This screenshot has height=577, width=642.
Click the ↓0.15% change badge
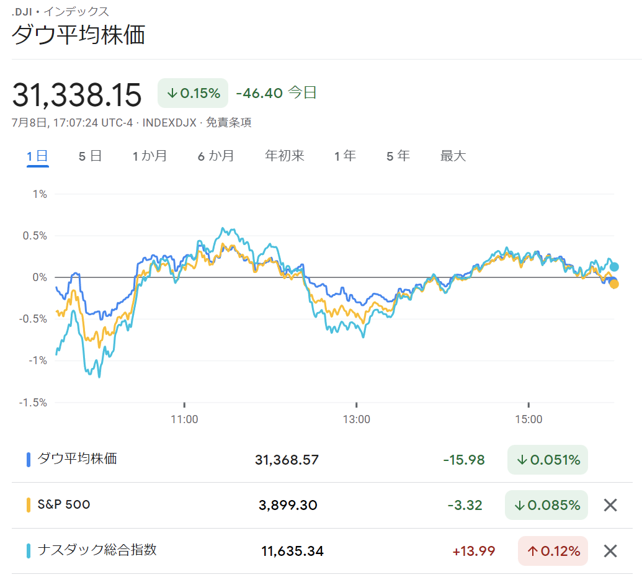(x=193, y=93)
